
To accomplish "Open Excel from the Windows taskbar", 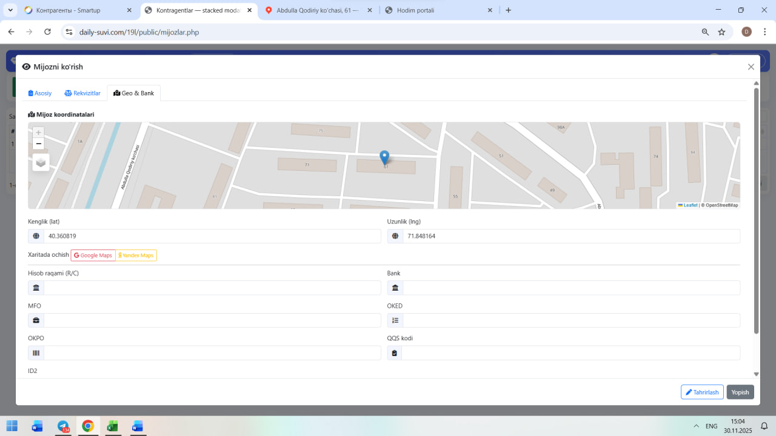I will pyautogui.click(x=112, y=426).
